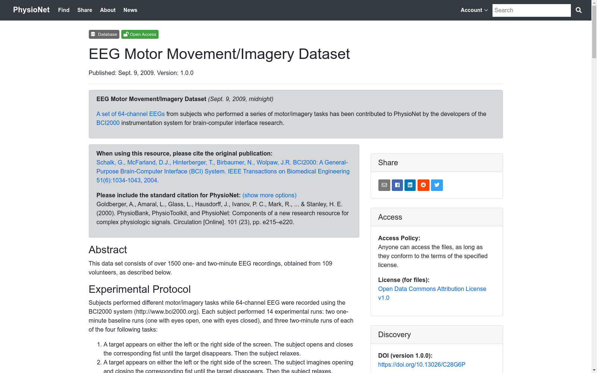Open the Find menu item
597x373 pixels.
coord(63,10)
